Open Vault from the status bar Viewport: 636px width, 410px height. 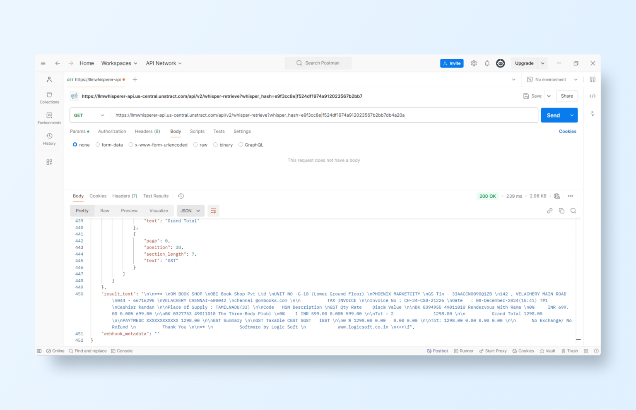547,350
